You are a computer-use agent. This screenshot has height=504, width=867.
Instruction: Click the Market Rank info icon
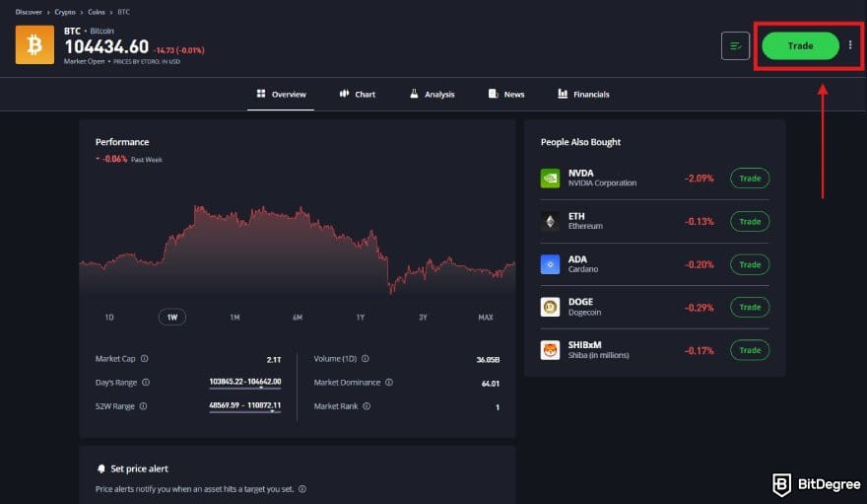[x=367, y=406]
